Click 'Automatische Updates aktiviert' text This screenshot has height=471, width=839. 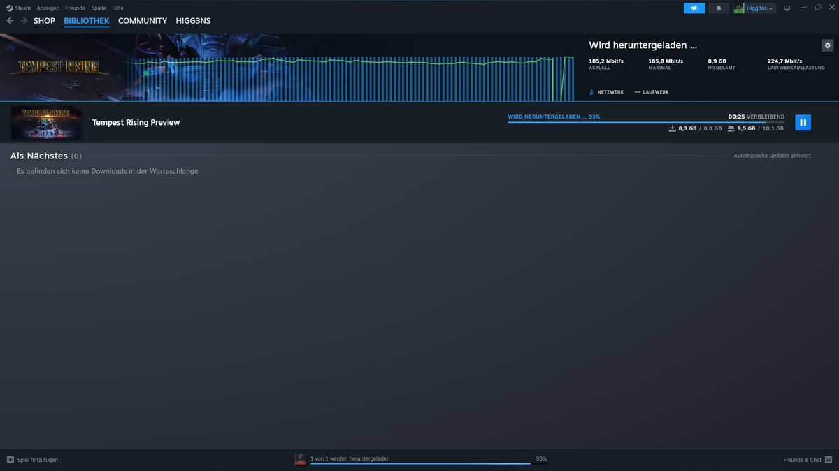[772, 156]
